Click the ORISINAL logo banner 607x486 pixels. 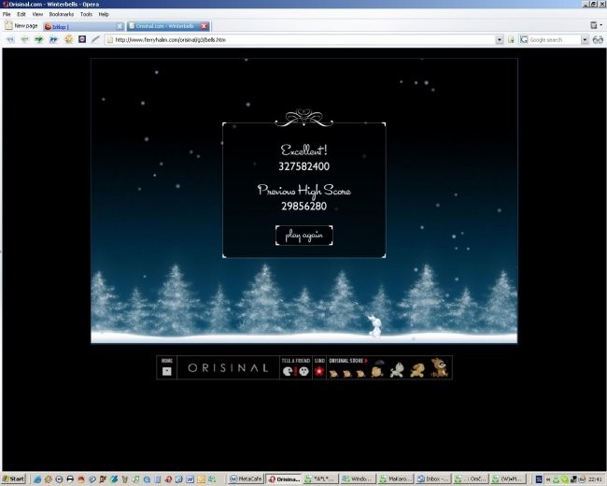(x=228, y=368)
